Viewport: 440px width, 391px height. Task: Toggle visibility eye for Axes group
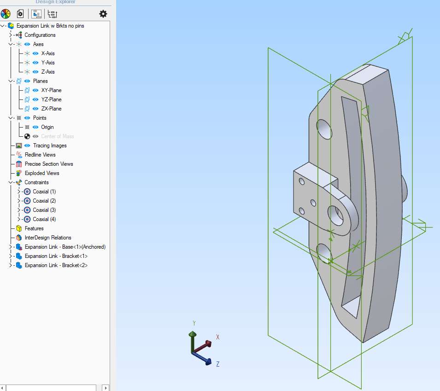point(27,44)
